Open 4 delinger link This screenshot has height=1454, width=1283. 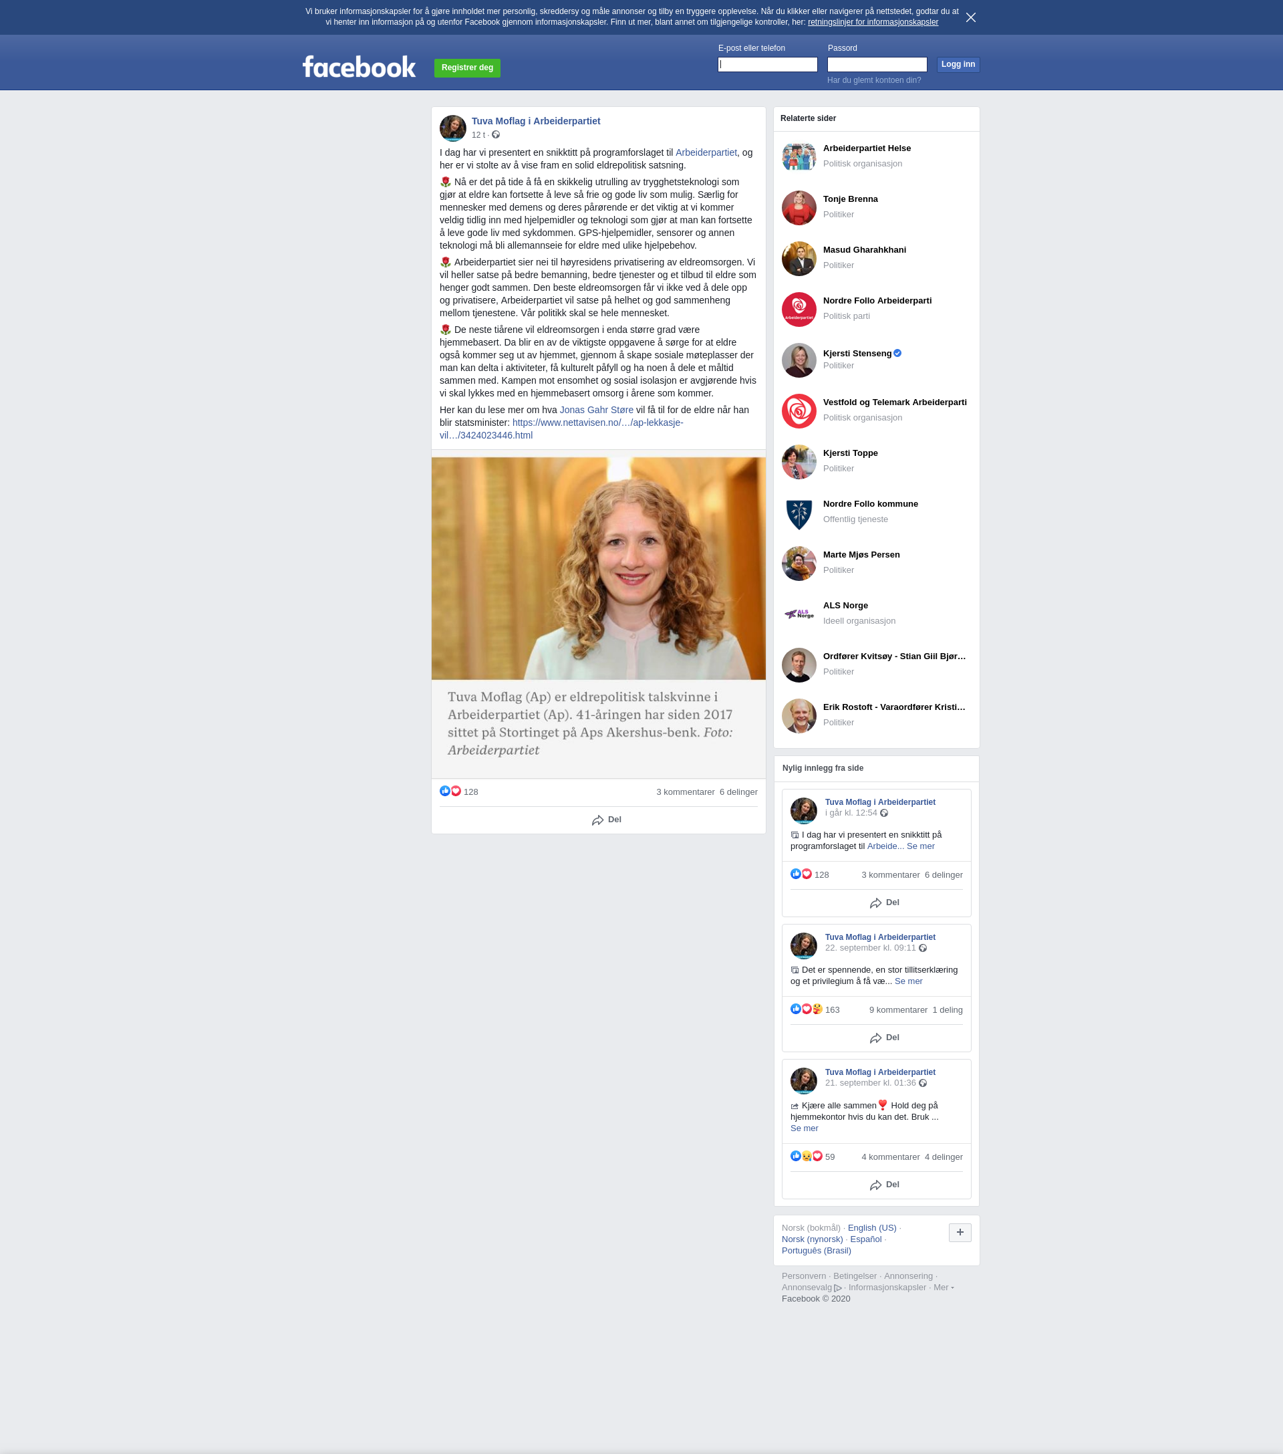943,1157
